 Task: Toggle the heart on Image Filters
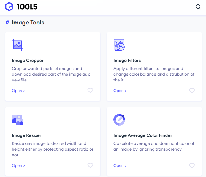pyautogui.click(x=192, y=91)
